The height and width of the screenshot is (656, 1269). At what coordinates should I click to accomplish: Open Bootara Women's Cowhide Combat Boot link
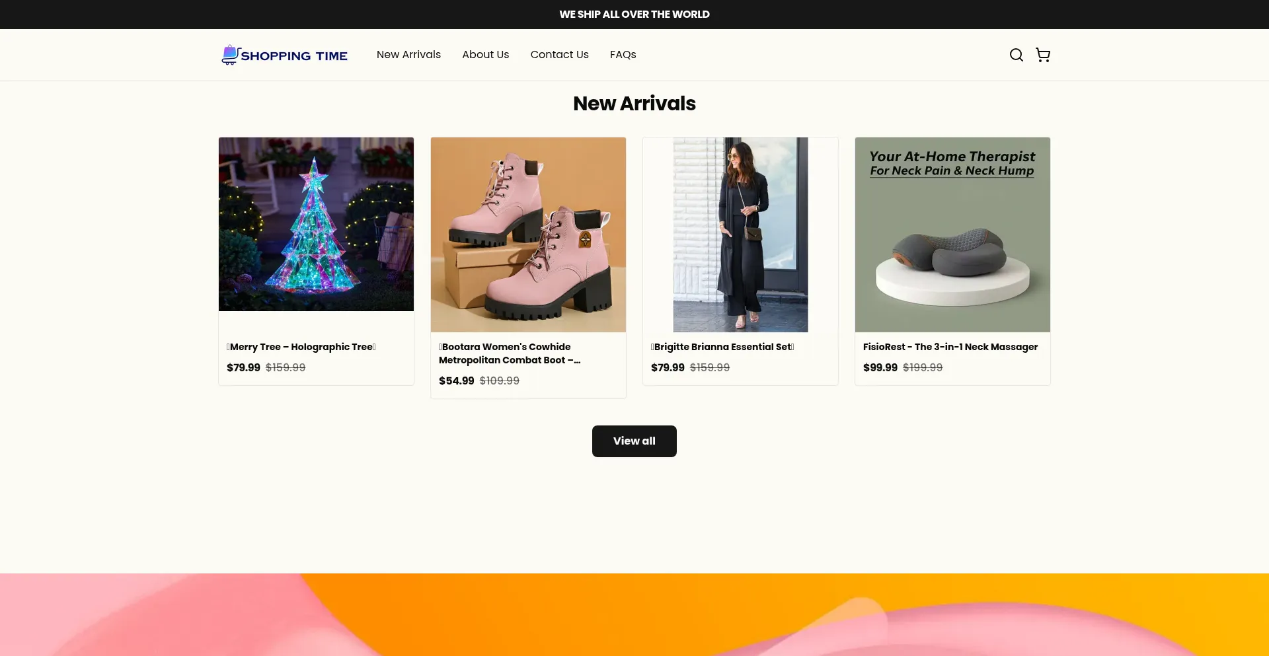[509, 353]
